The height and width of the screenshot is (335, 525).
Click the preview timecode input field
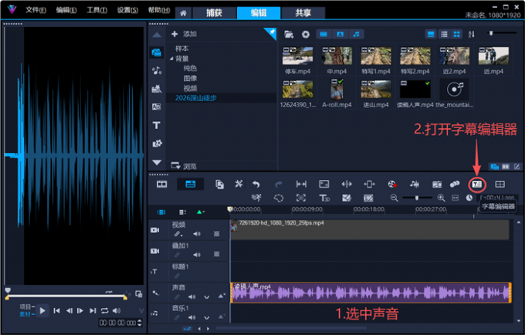(120, 323)
